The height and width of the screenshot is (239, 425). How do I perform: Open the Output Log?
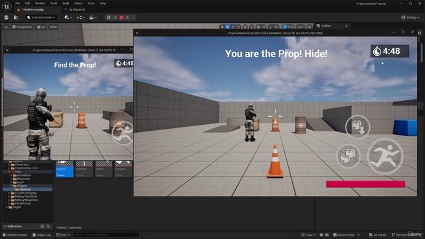tap(41, 235)
